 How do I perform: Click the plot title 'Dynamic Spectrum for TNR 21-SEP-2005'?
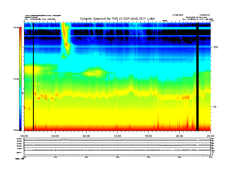(118, 19)
